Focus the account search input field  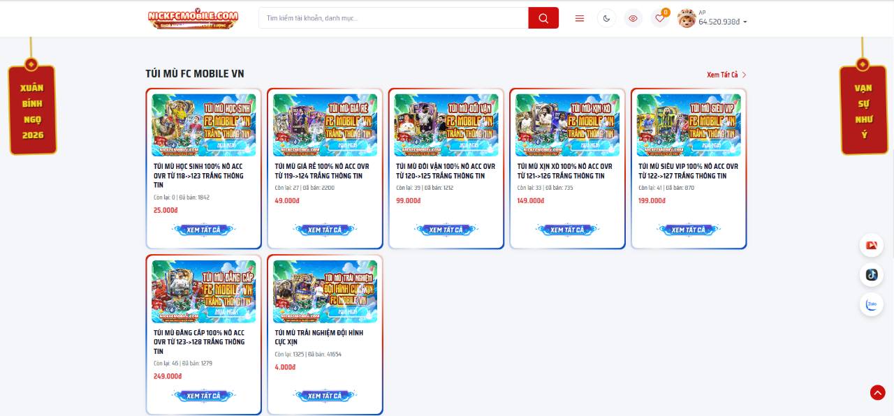[x=393, y=18]
